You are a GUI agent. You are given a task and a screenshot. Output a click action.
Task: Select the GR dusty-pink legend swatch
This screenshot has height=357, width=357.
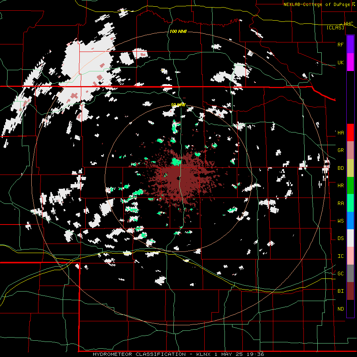tap(350, 150)
